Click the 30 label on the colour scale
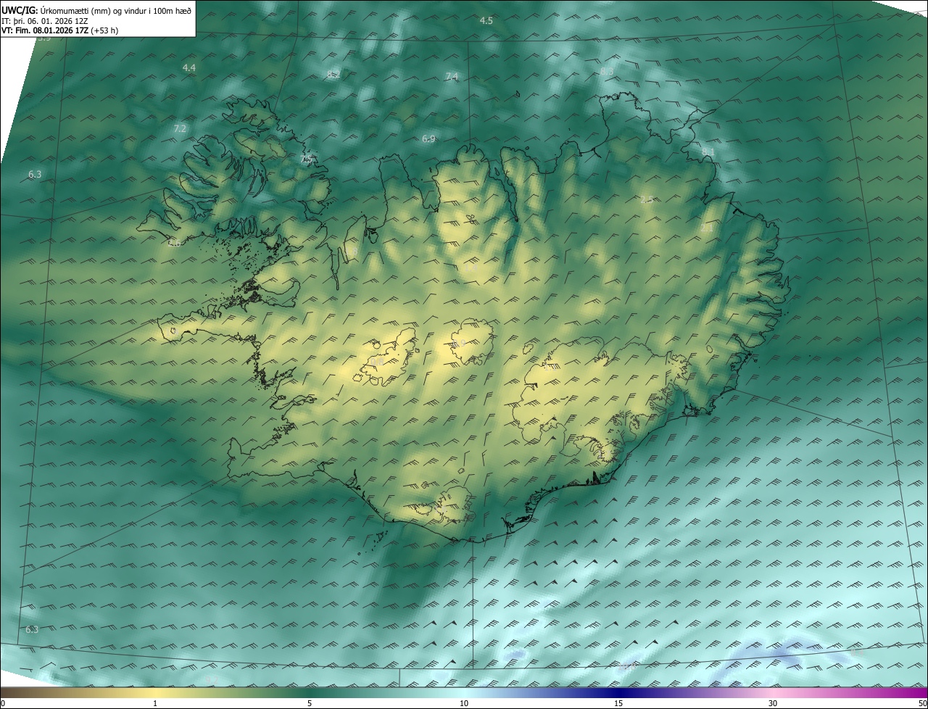This screenshot has width=928, height=709. (x=773, y=703)
